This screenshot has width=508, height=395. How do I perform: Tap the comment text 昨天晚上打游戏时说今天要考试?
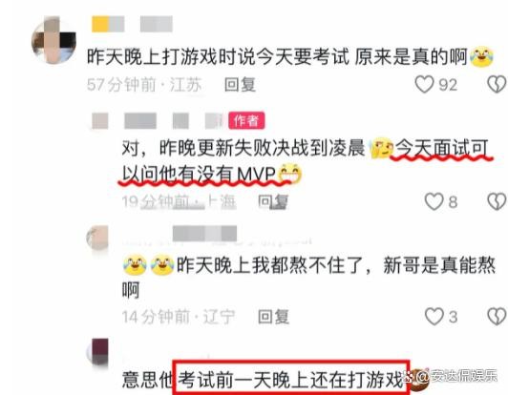click(x=218, y=56)
